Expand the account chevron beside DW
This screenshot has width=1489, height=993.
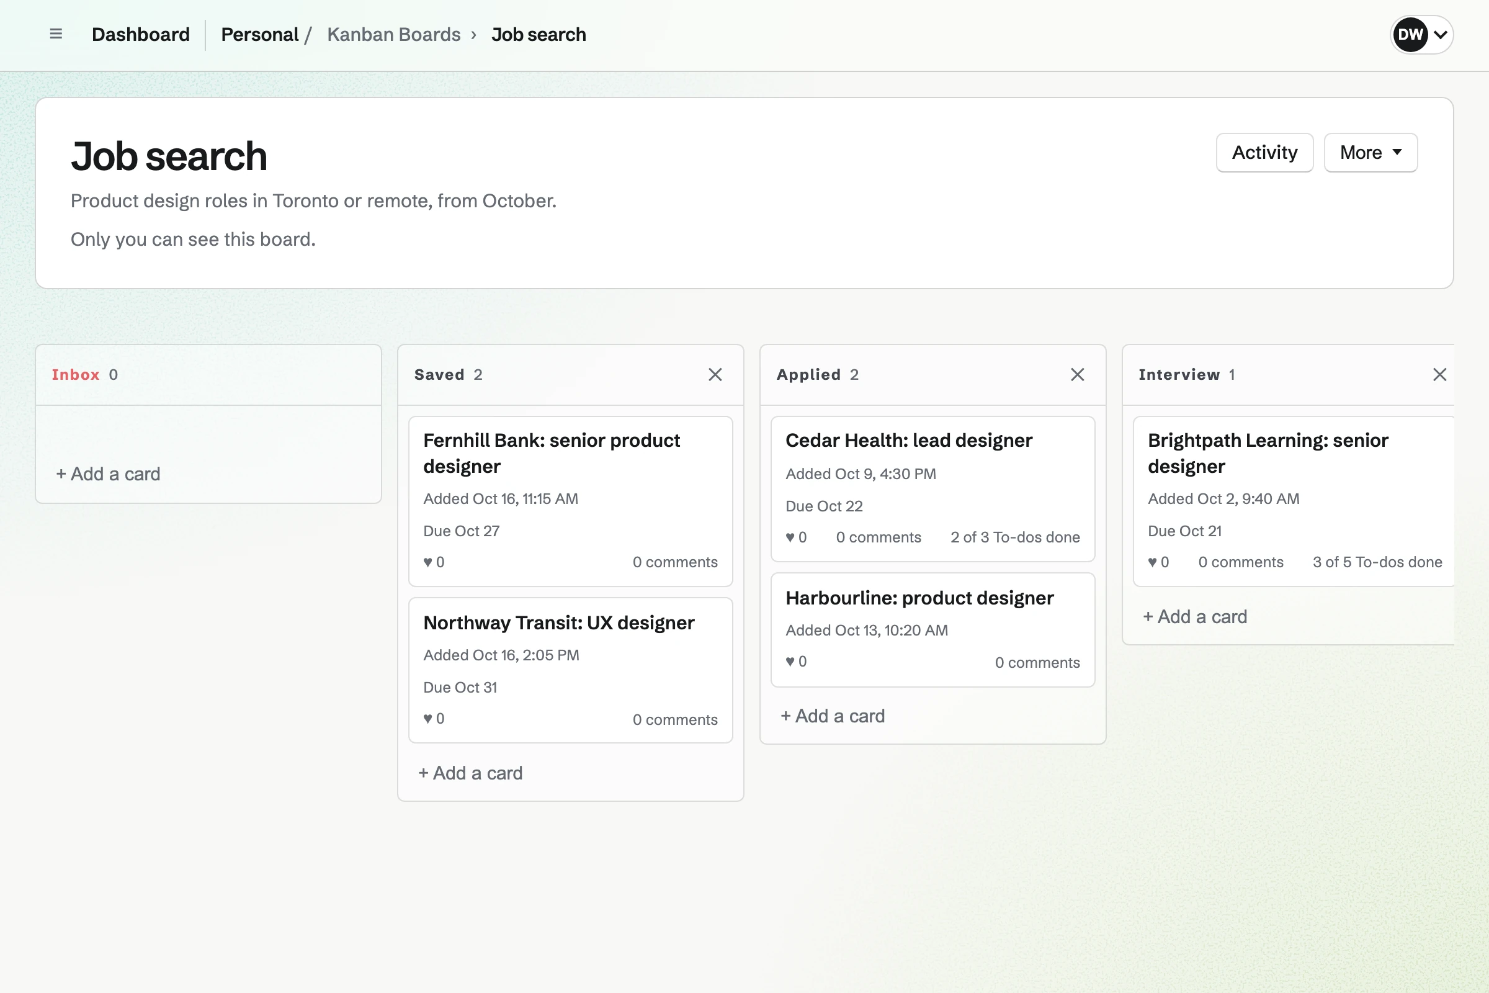tap(1440, 35)
